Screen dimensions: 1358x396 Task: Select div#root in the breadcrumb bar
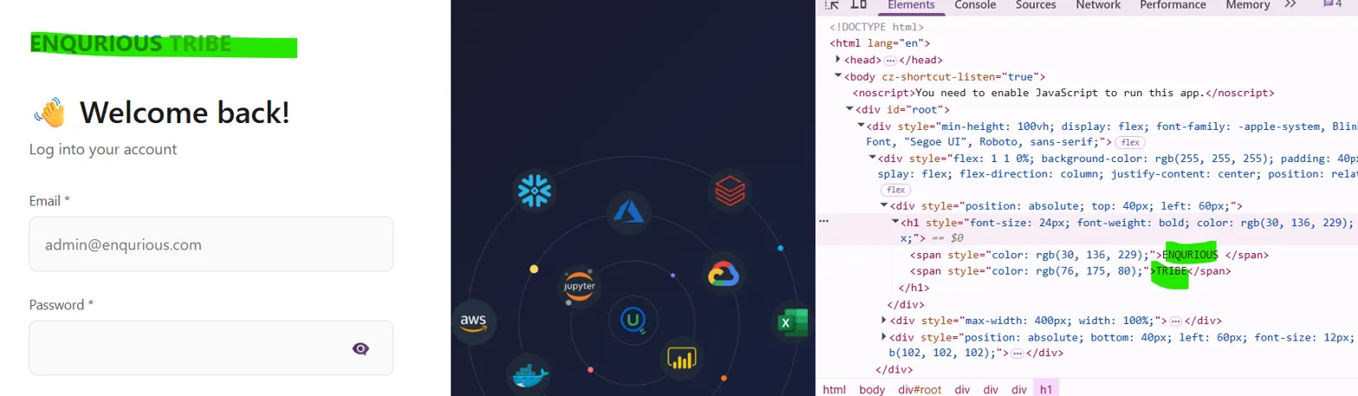(x=920, y=389)
